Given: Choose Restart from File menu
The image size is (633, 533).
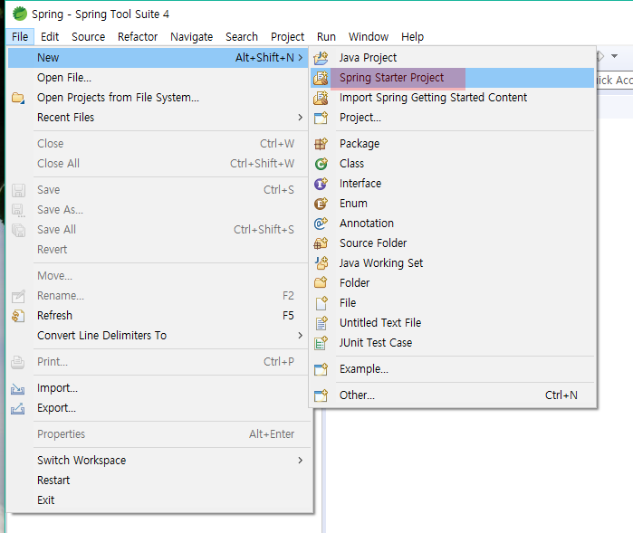Looking at the screenshot, I should [158, 481].
